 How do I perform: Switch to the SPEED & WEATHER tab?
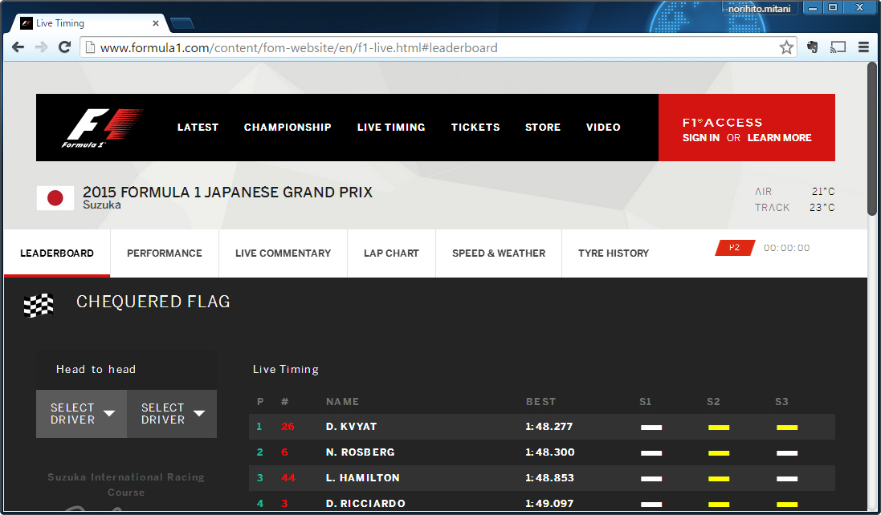499,253
